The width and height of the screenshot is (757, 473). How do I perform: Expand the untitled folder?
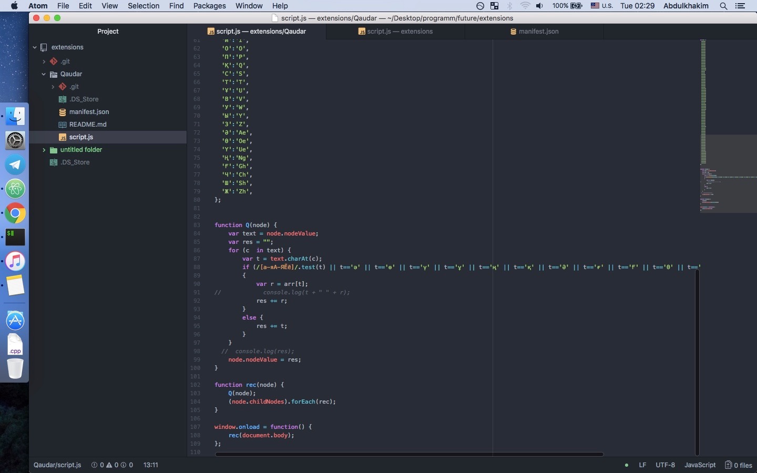point(44,150)
